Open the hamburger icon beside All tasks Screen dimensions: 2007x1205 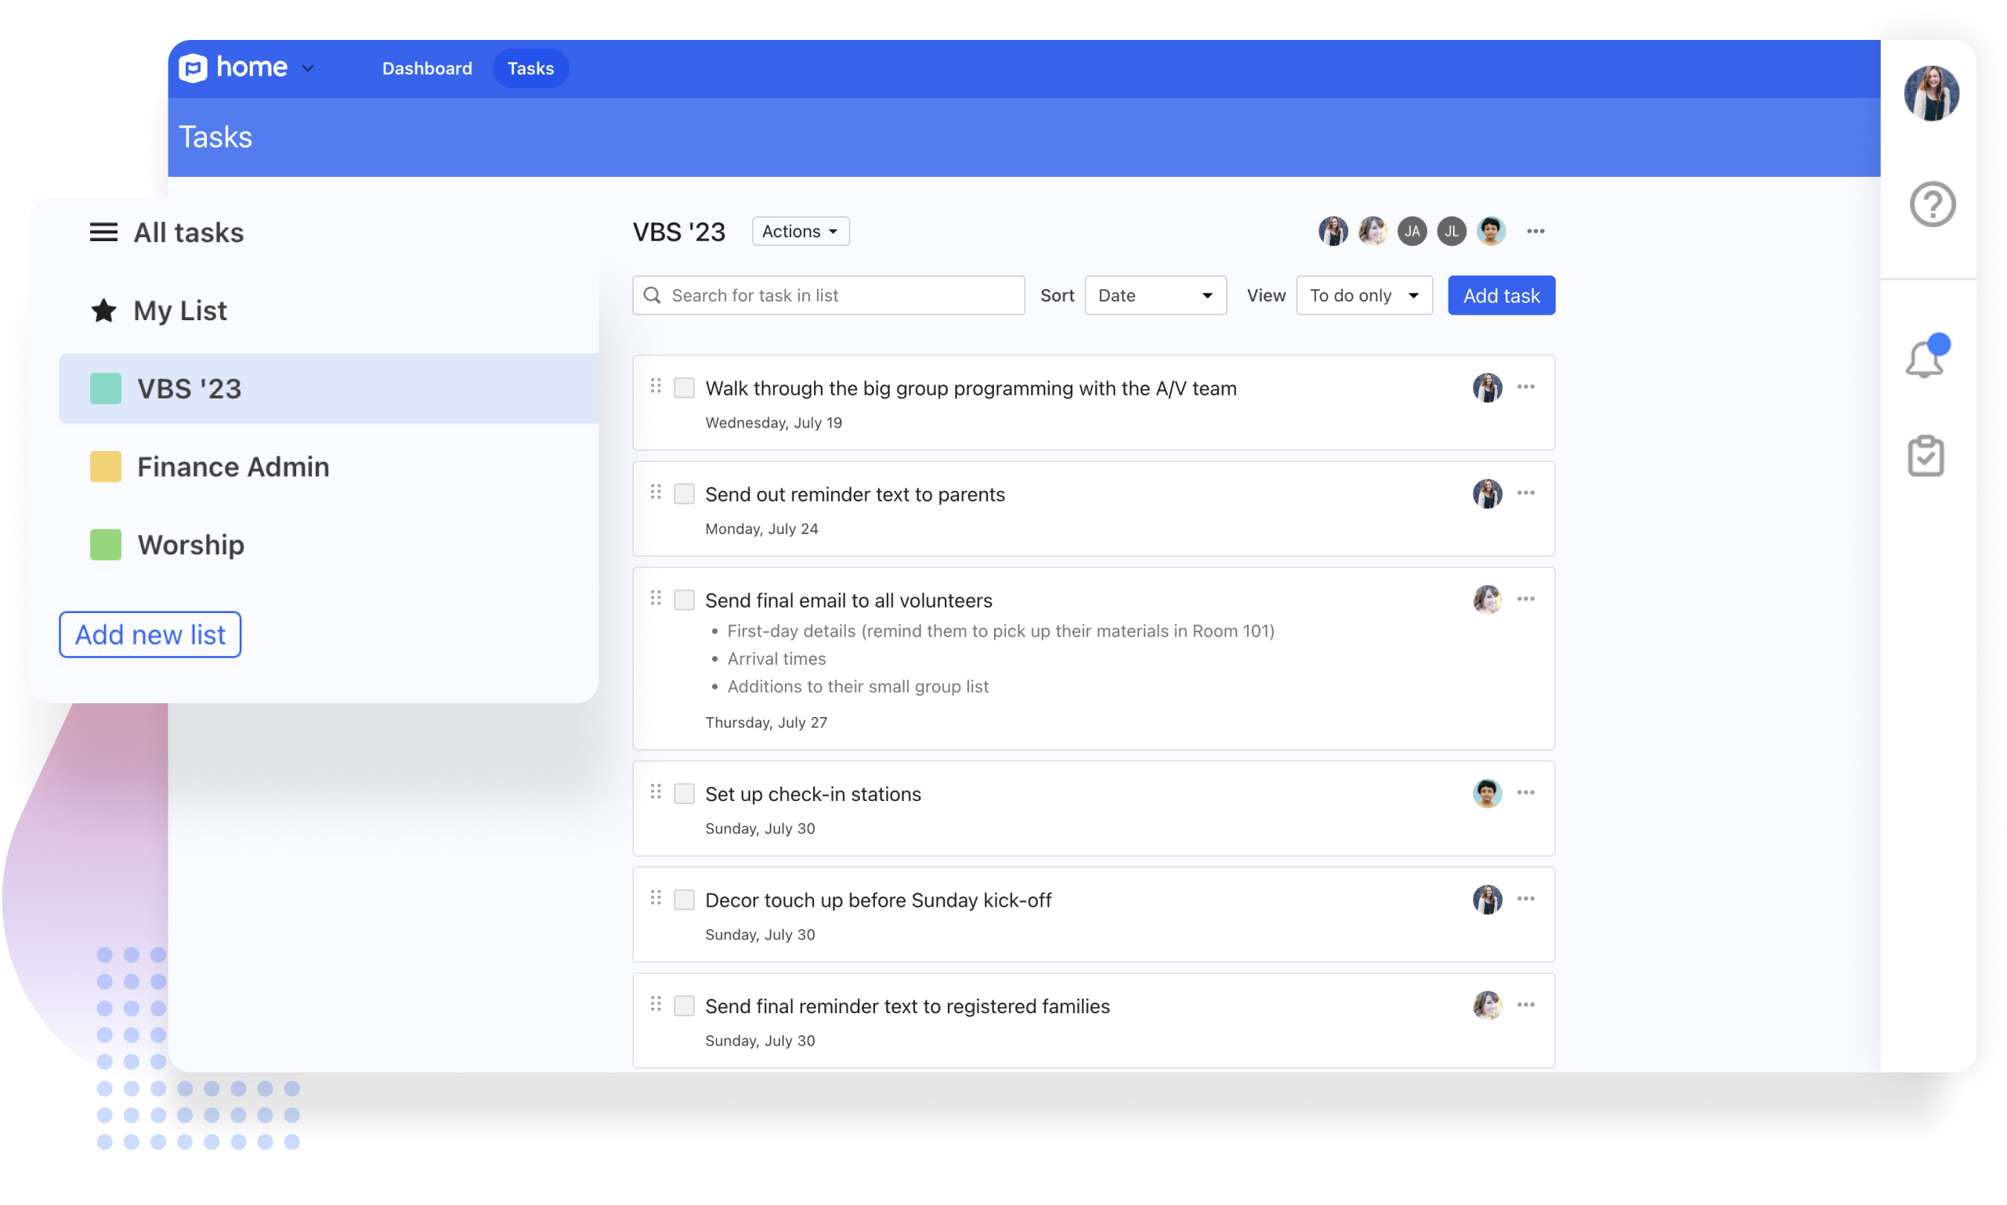tap(103, 233)
